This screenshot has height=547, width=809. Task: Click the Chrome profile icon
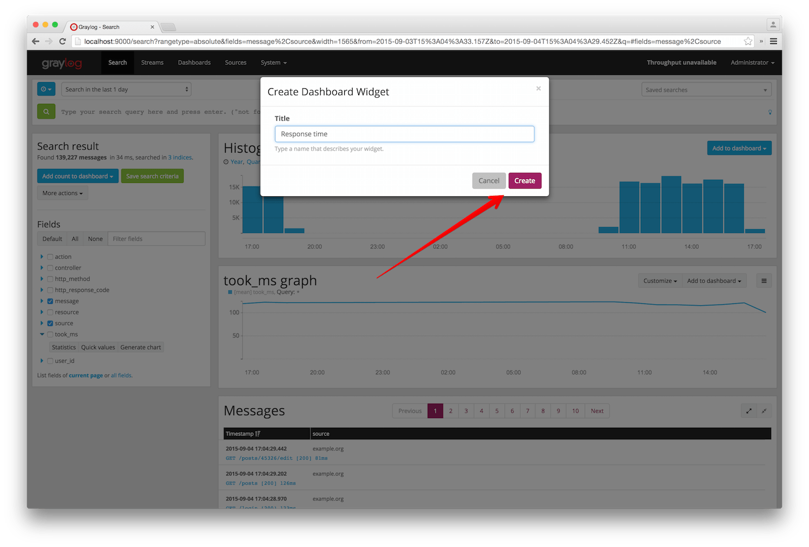point(773,24)
